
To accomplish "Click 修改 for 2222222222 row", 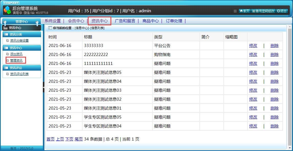I will point(253,55).
